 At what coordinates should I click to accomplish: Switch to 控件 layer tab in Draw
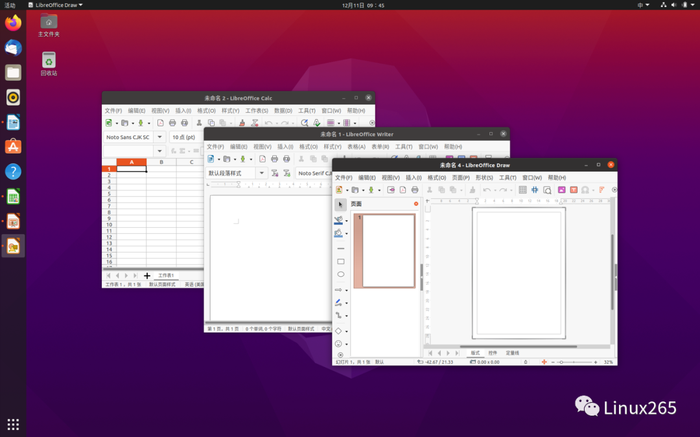493,353
